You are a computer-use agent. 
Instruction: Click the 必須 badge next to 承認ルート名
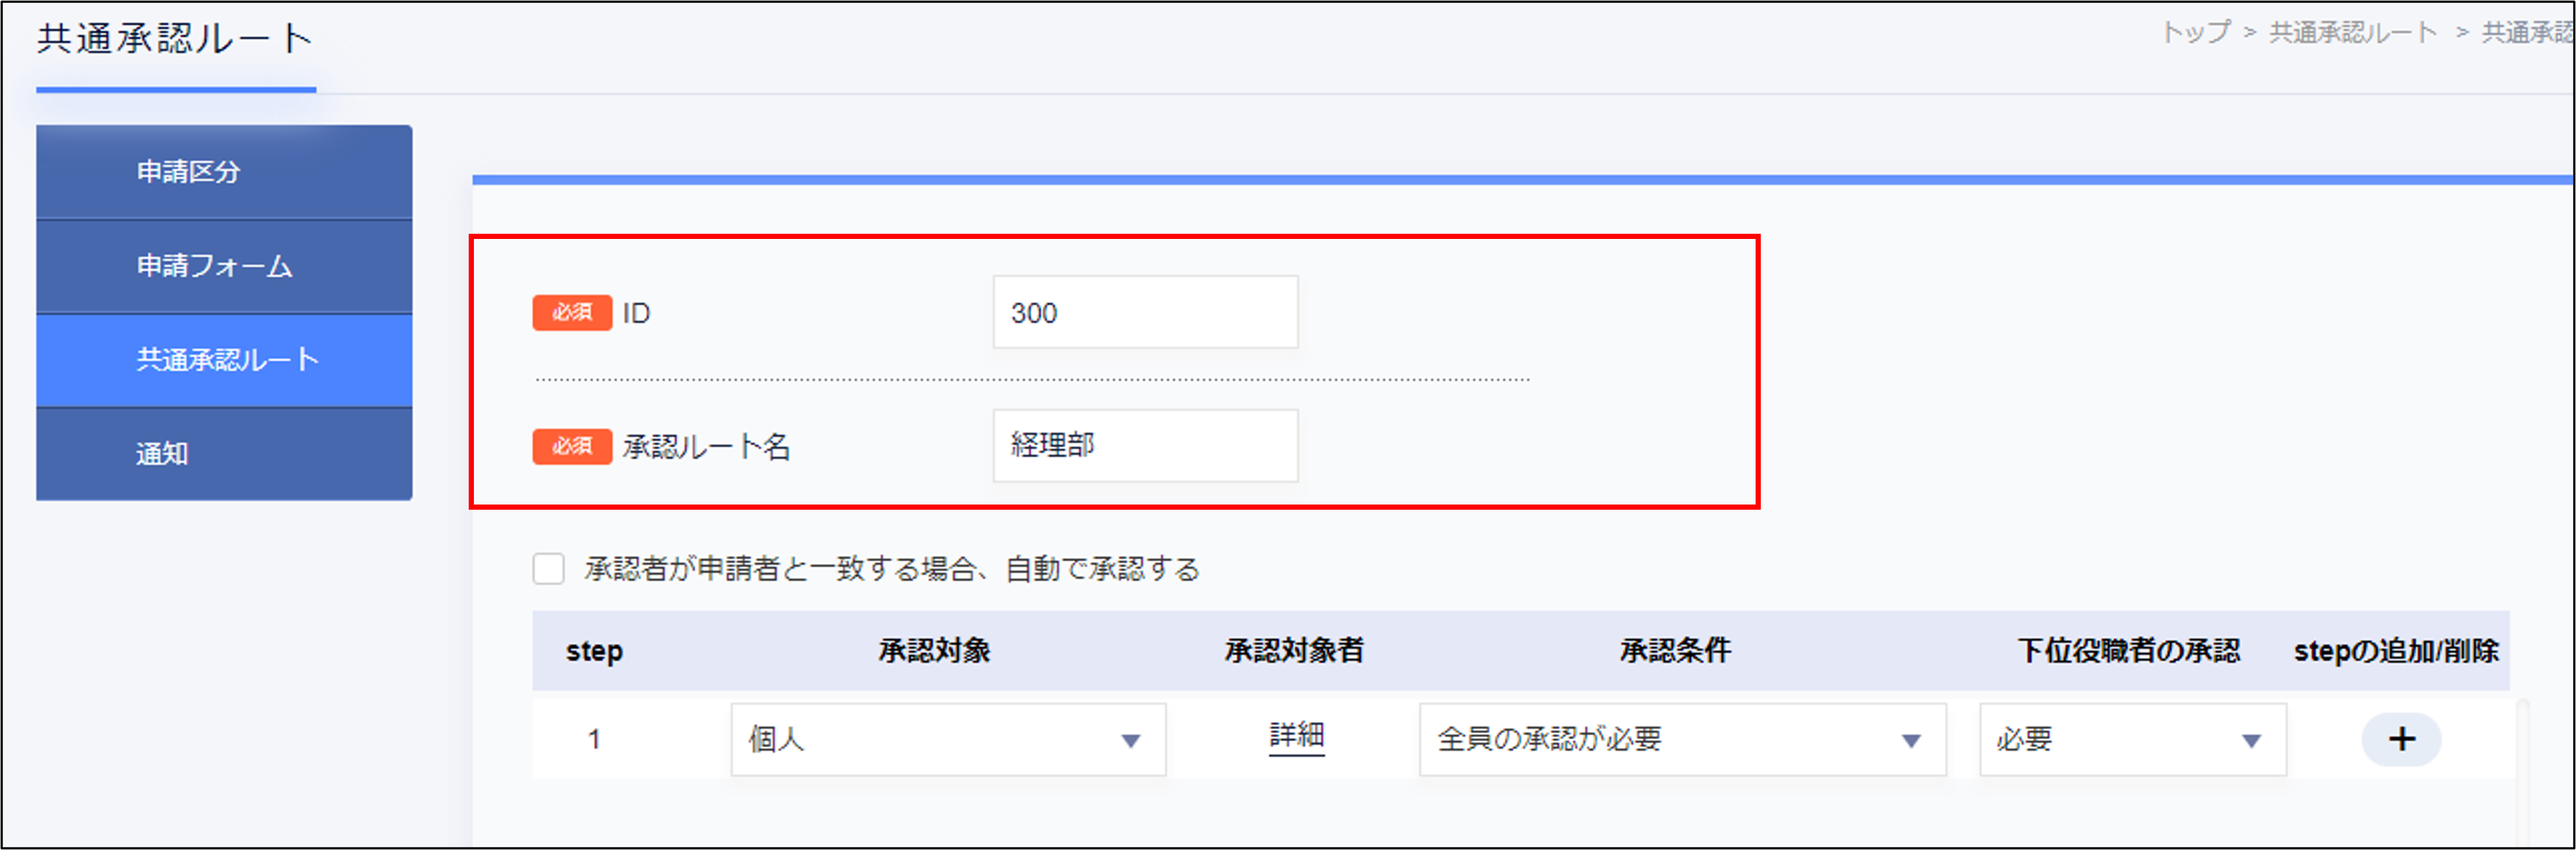(572, 447)
